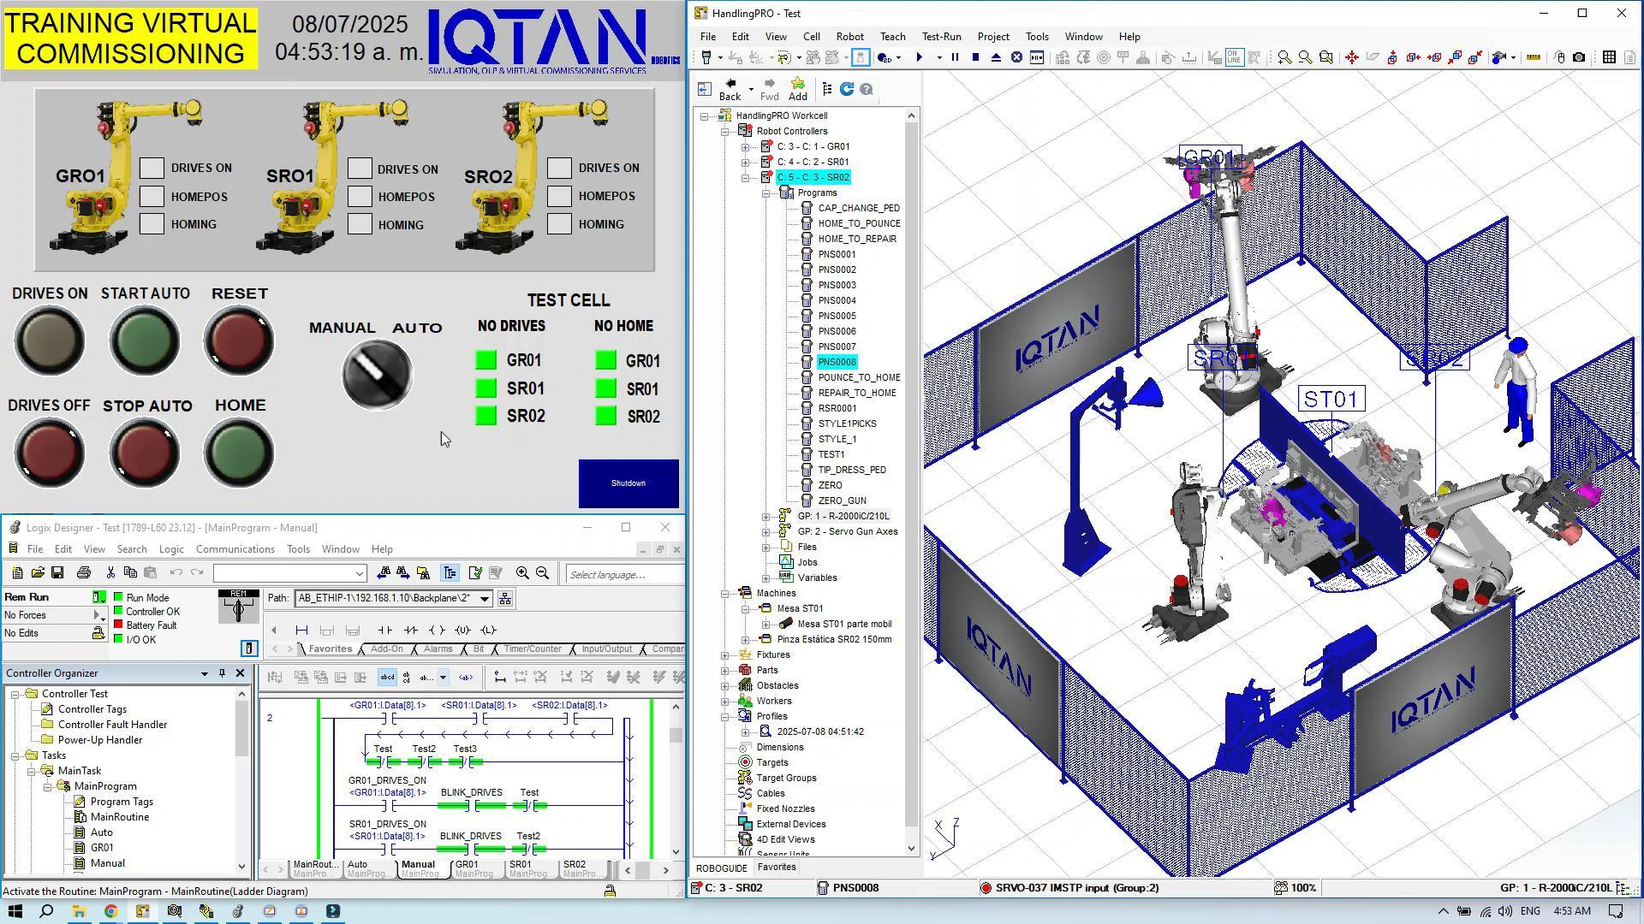Push the red RESET pushbutton
Image resolution: width=1644 pixels, height=924 pixels.
coord(239,341)
